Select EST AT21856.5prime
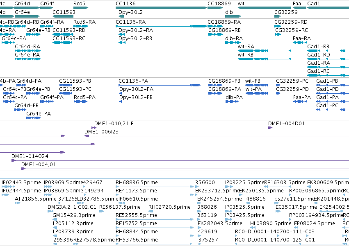The image size is (349, 246). tap(18, 203)
